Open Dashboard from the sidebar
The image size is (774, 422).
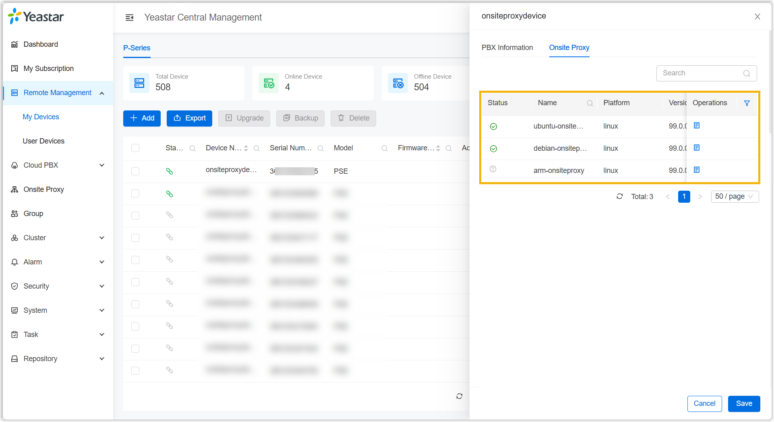tap(41, 44)
